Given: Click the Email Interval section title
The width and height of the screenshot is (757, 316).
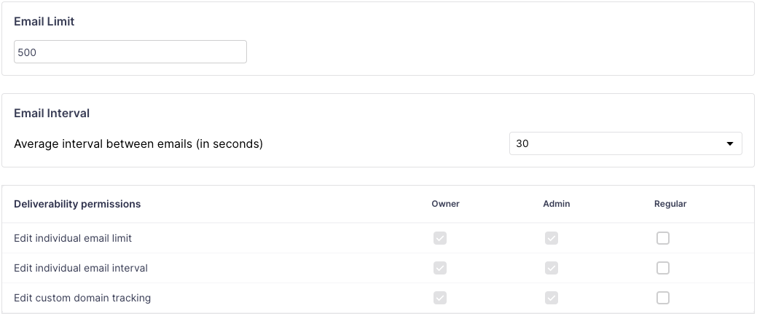Looking at the screenshot, I should click(52, 114).
